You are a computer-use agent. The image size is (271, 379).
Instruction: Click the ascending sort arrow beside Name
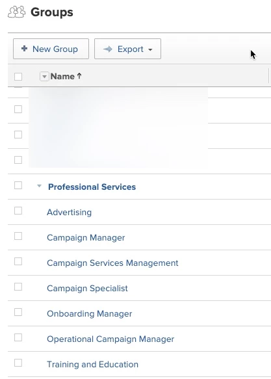pyautogui.click(x=79, y=76)
